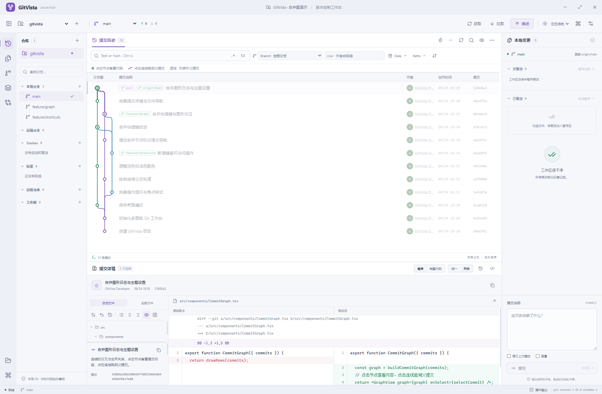The height and width of the screenshot is (394, 602).
Task: Open the Branch filter combo box
Action: click(x=290, y=56)
